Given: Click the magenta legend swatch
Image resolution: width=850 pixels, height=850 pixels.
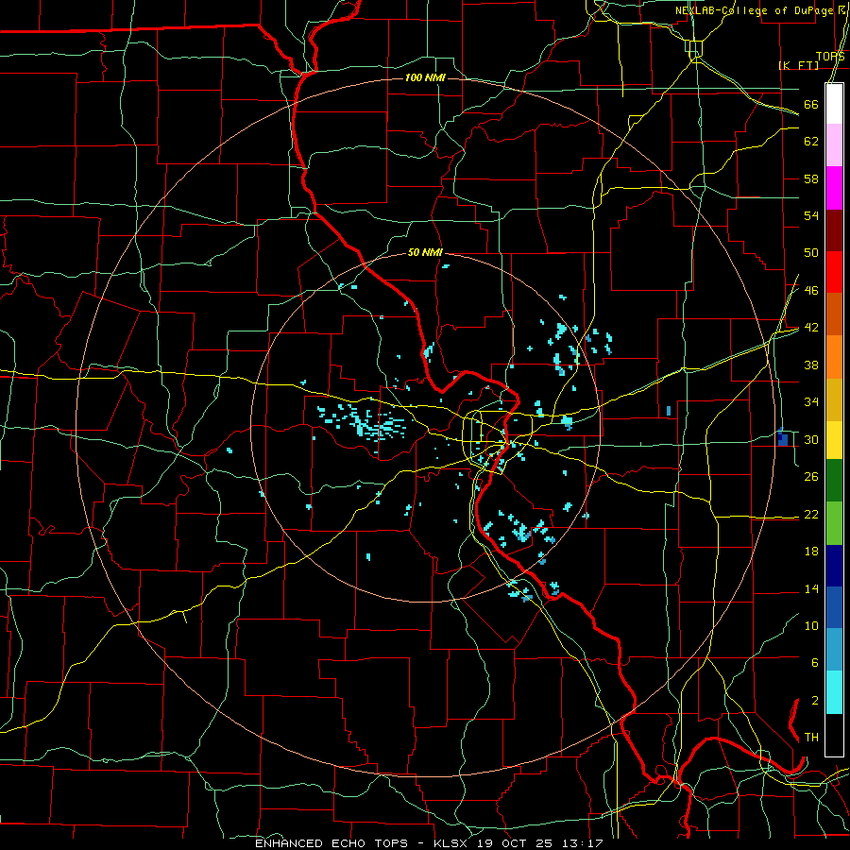Looking at the screenshot, I should pyautogui.click(x=834, y=188).
